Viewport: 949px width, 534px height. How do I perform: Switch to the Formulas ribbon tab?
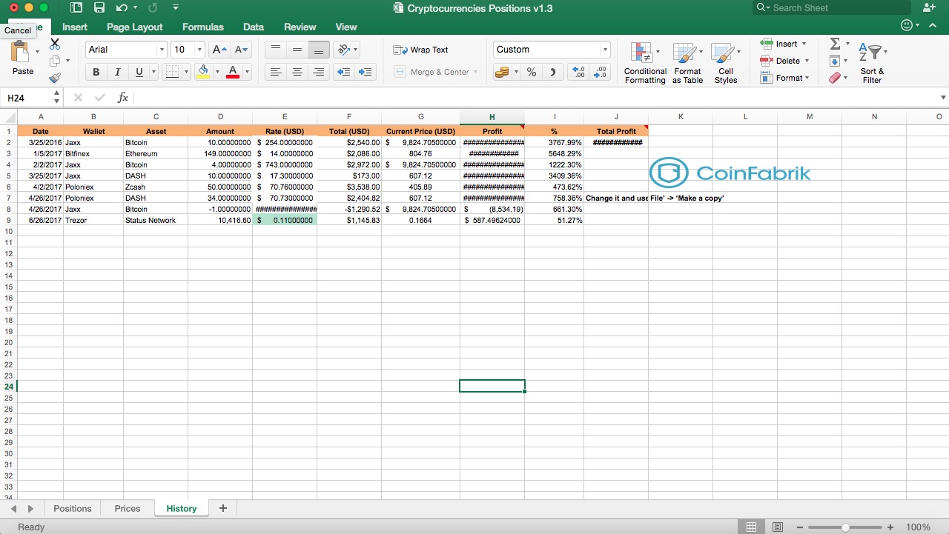tap(202, 27)
